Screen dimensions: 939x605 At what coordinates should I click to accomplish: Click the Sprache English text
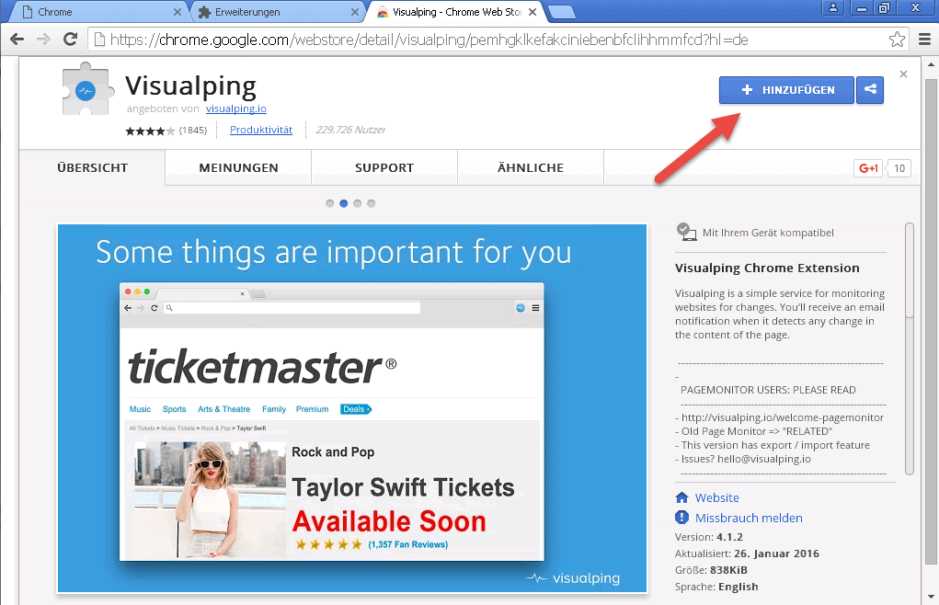pos(716,587)
